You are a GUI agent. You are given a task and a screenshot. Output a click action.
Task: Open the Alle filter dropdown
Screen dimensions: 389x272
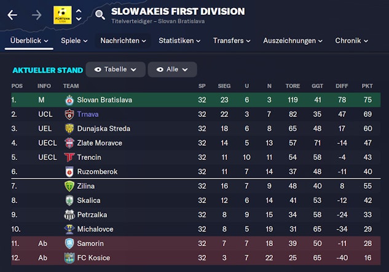(x=172, y=70)
